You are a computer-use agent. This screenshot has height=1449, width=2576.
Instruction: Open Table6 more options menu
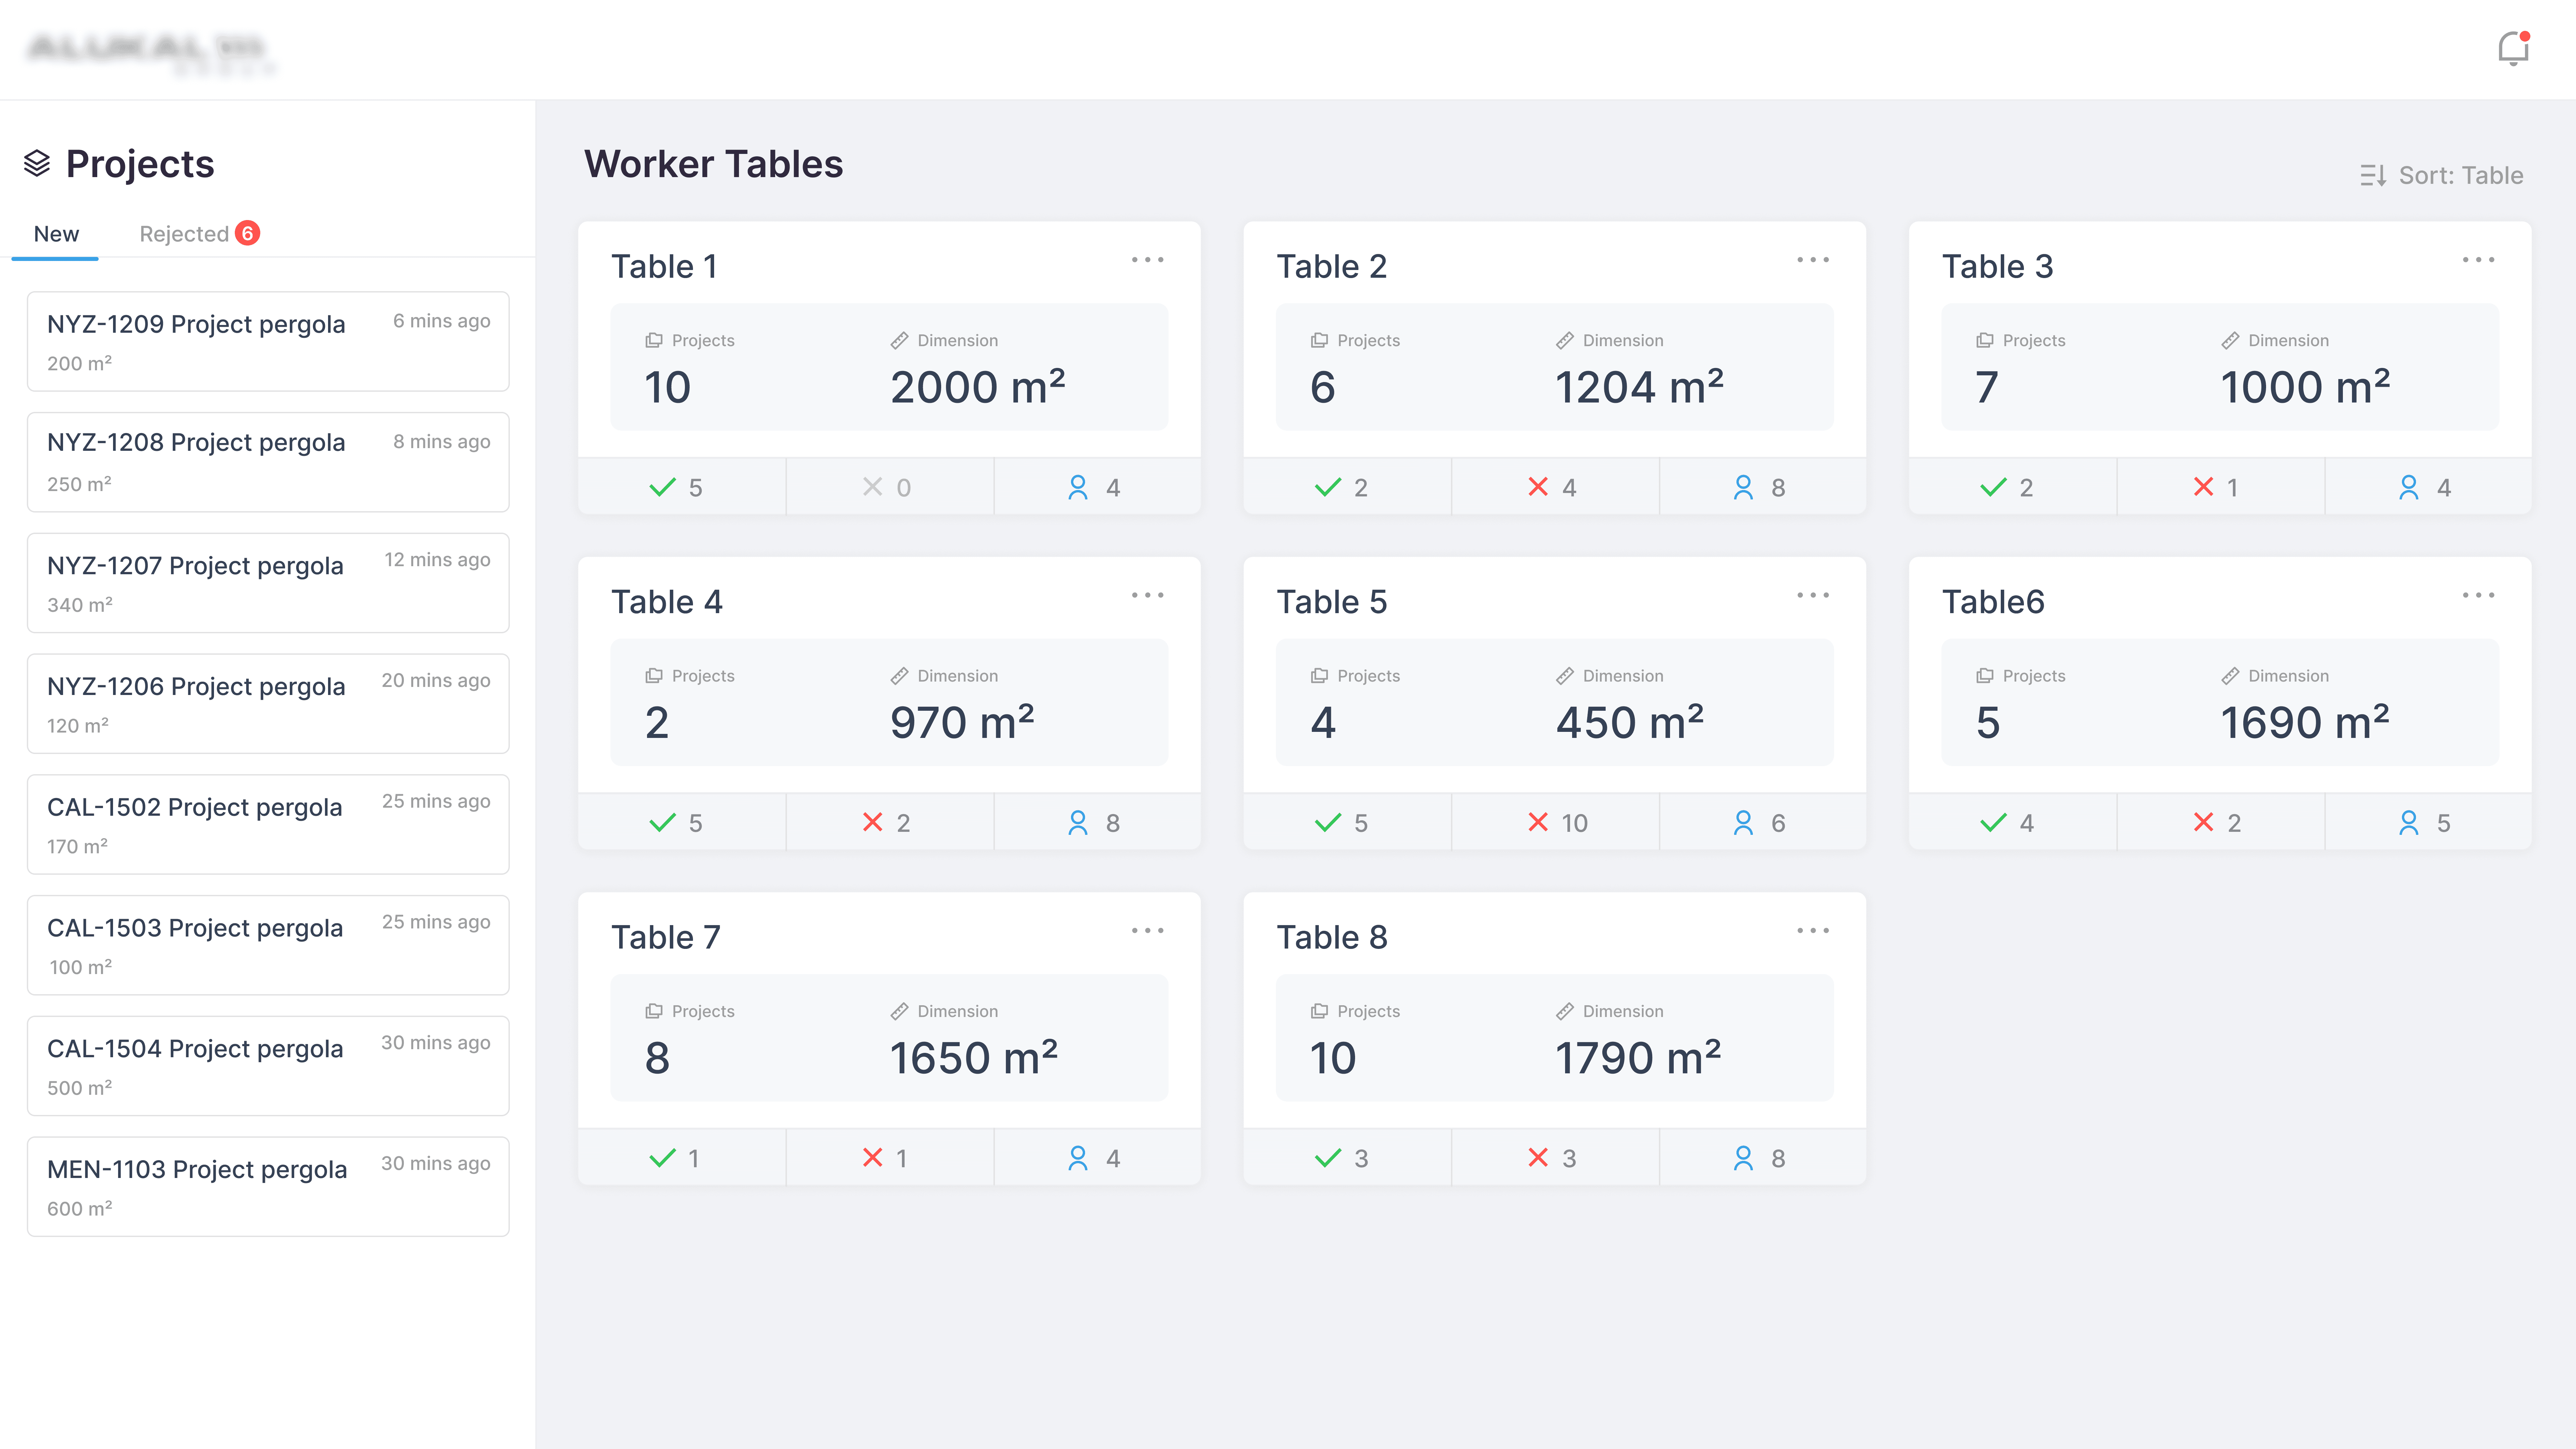click(x=2478, y=595)
